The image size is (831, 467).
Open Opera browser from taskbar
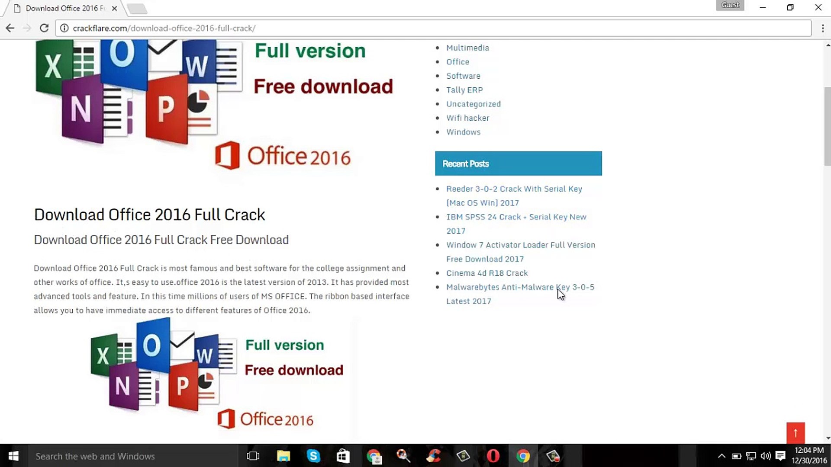tap(493, 456)
